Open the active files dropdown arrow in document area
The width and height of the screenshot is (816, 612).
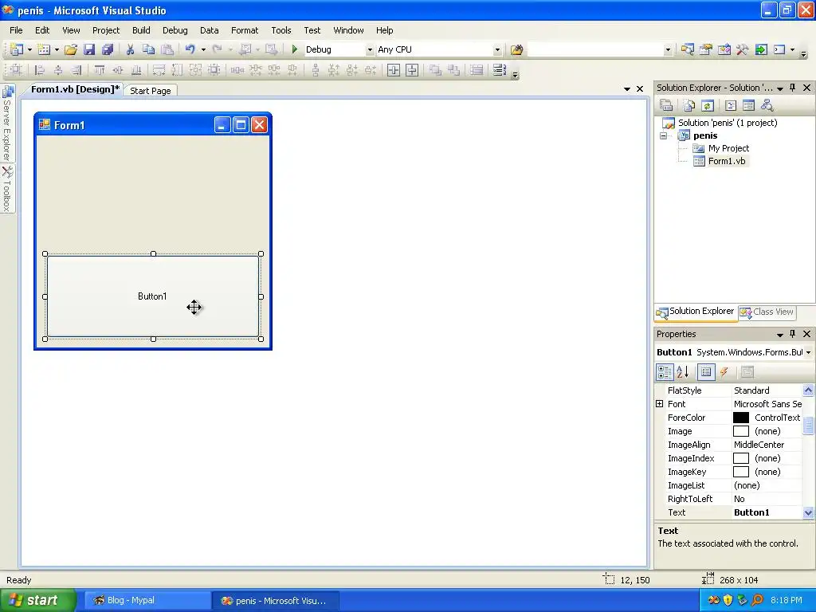pos(627,89)
